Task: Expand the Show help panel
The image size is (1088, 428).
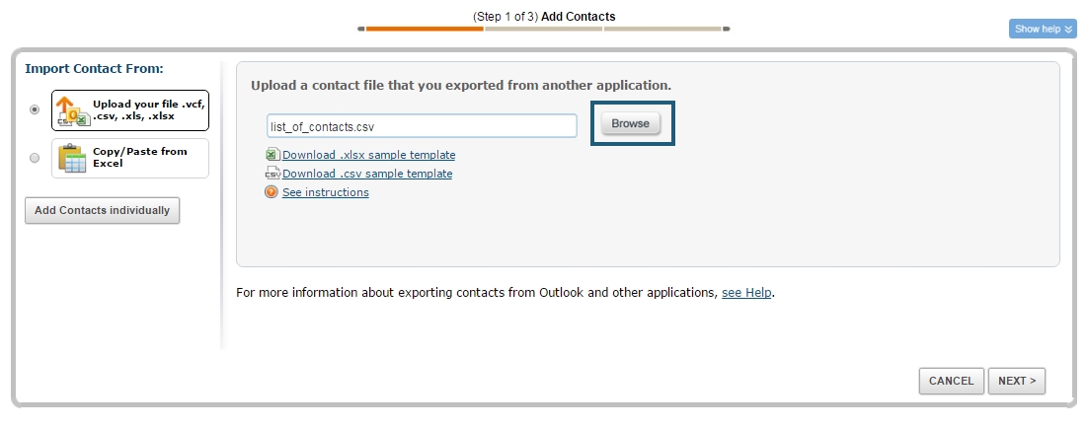Action: tap(1042, 29)
